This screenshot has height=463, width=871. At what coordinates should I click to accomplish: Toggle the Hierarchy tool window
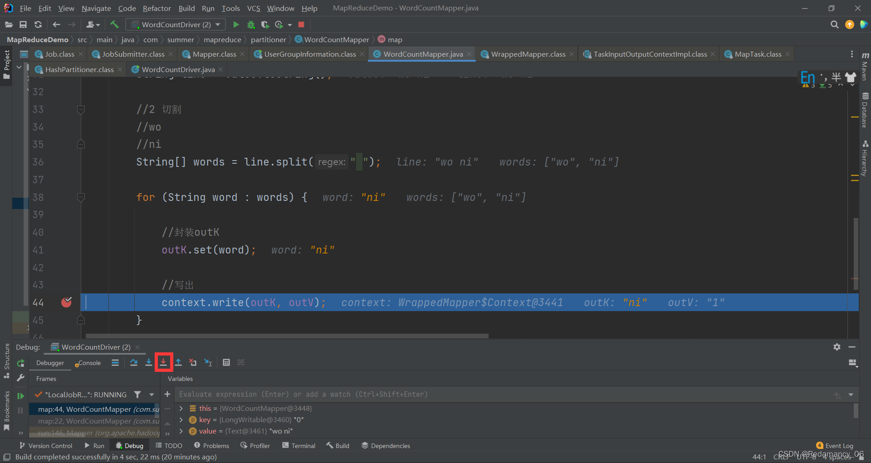point(865,158)
